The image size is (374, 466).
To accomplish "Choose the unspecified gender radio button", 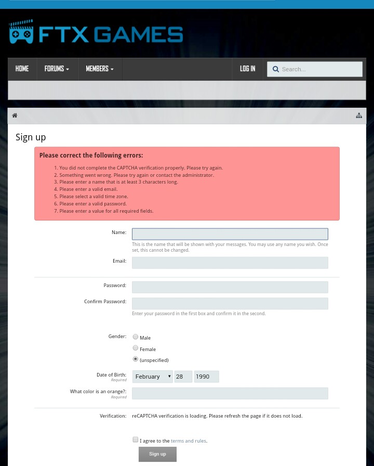I will (x=136, y=359).
